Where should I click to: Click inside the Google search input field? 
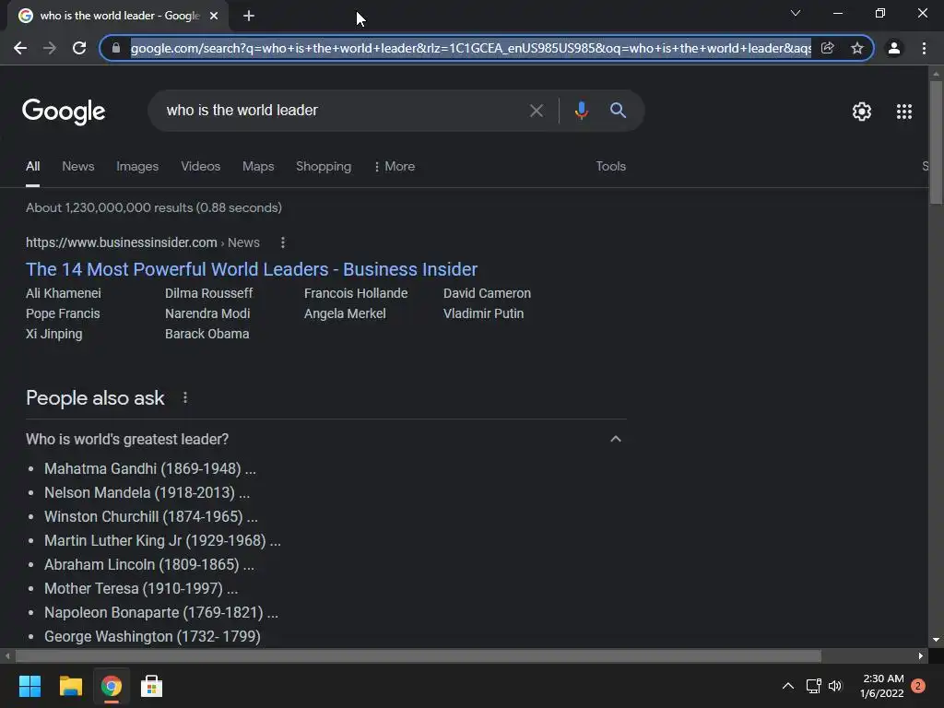point(340,111)
